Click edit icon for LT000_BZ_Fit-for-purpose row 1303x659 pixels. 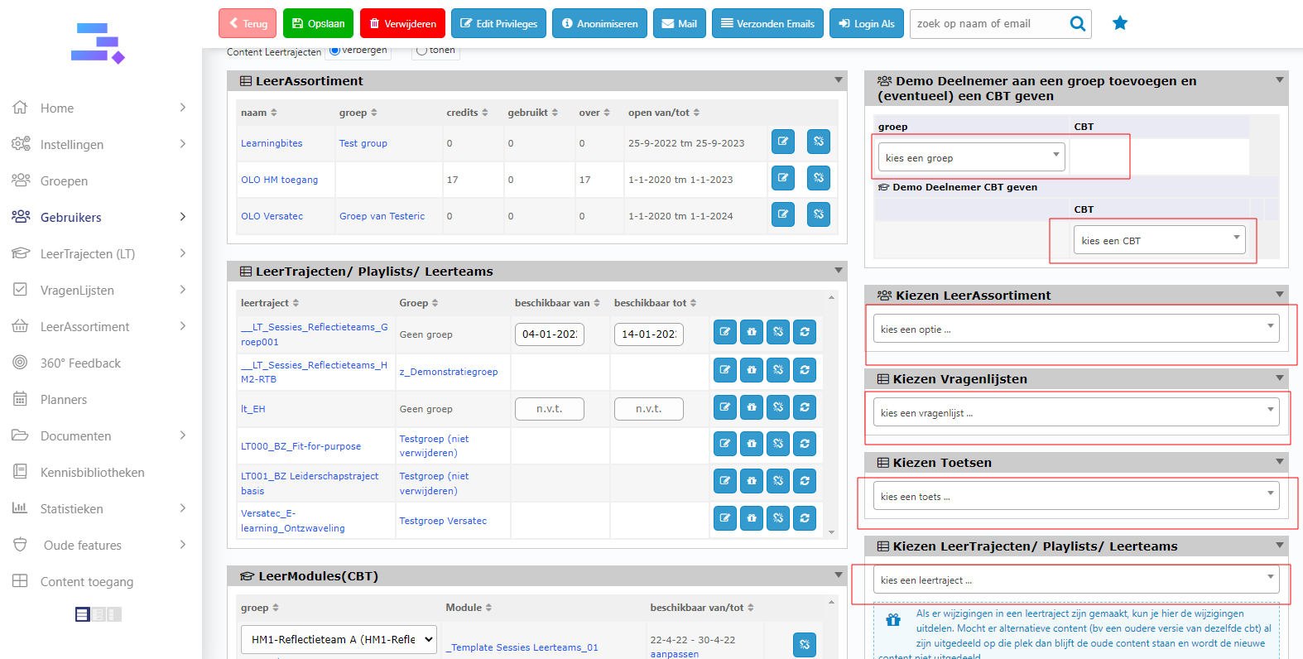724,444
